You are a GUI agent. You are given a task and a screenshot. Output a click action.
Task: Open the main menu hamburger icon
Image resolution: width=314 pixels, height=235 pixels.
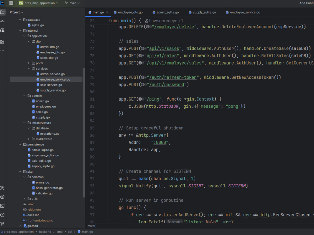(x=11, y=3)
